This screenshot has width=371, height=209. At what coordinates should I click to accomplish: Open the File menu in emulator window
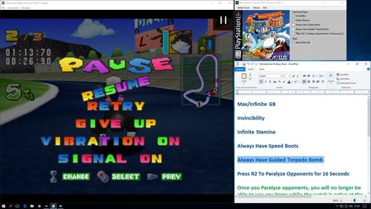pos(3,8)
